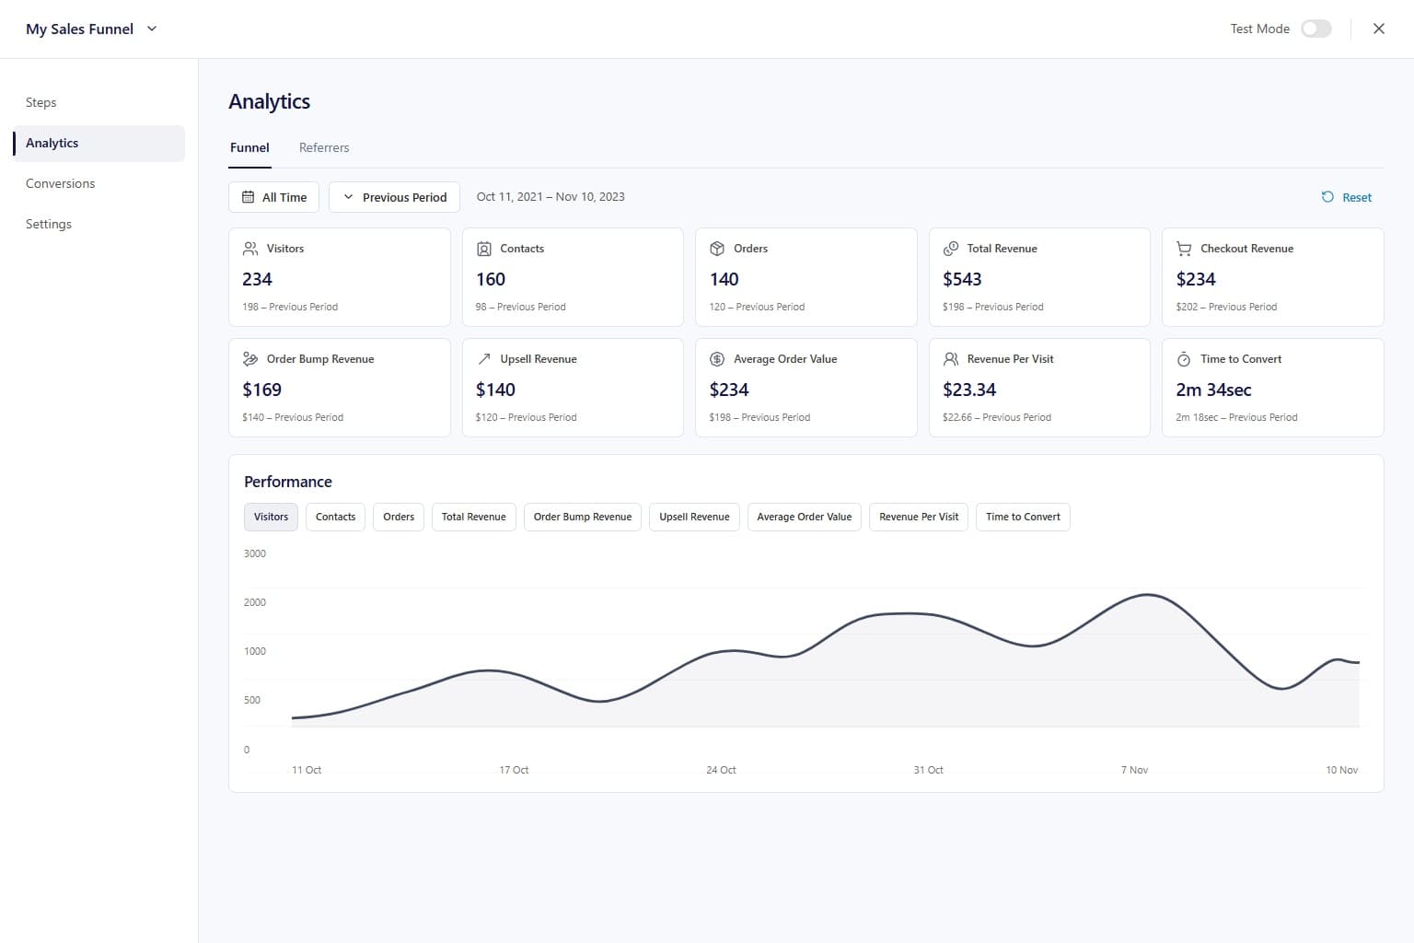1414x943 pixels.
Task: Click the Revenue Per Visit value $23.34
Action: pos(969,390)
